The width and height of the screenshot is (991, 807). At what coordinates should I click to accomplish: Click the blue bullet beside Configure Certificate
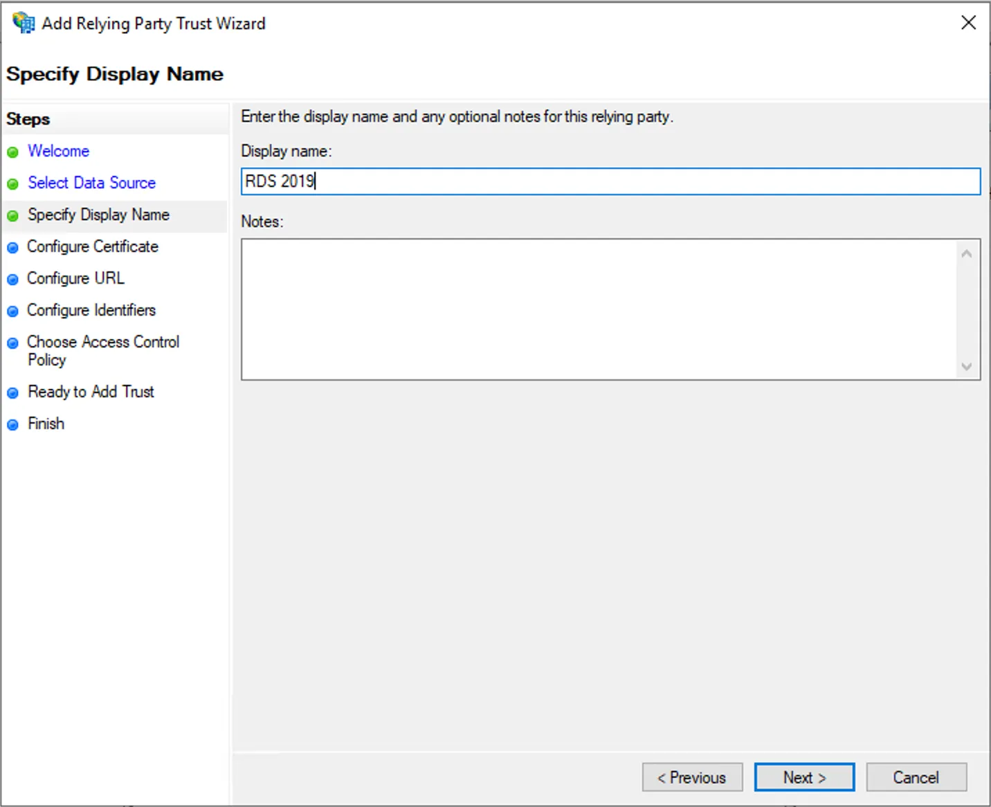(12, 248)
